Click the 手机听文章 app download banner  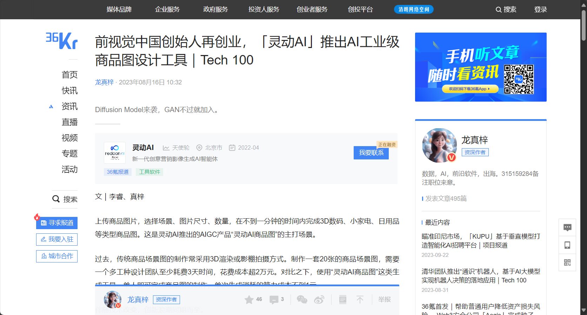[481, 67]
